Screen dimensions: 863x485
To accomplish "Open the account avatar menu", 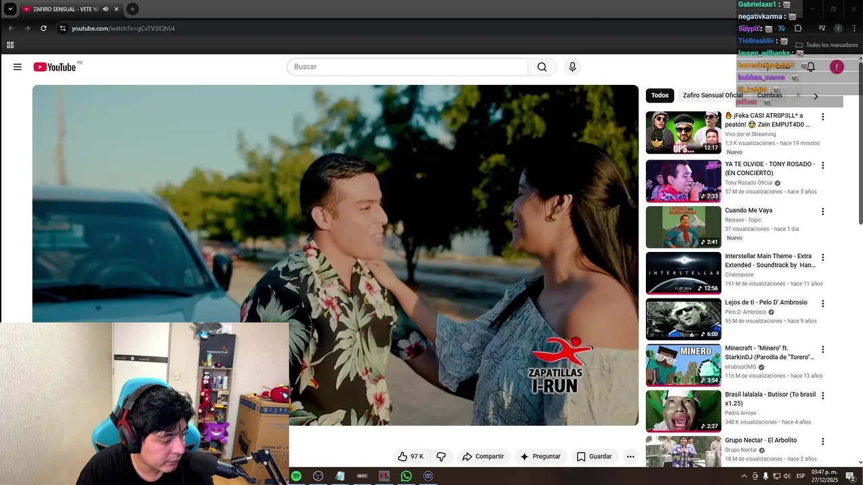I will click(837, 67).
